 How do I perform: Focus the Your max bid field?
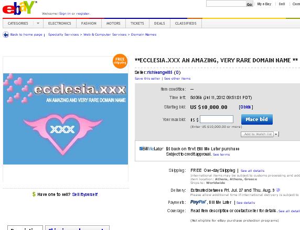[x=217, y=119]
